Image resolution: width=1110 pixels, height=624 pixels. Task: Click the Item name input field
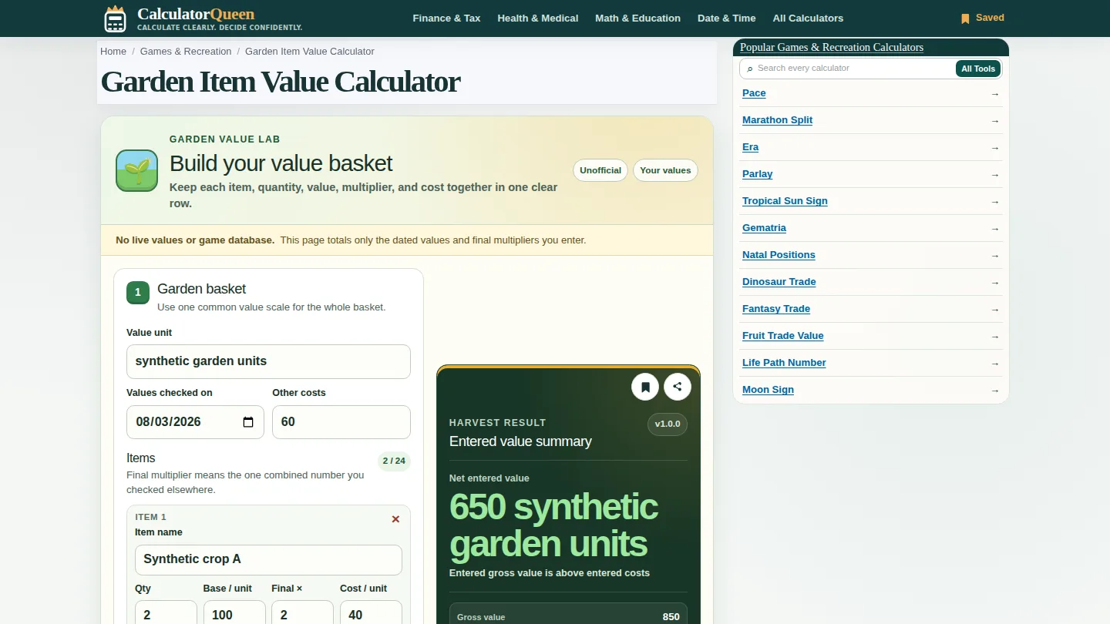pyautogui.click(x=268, y=560)
